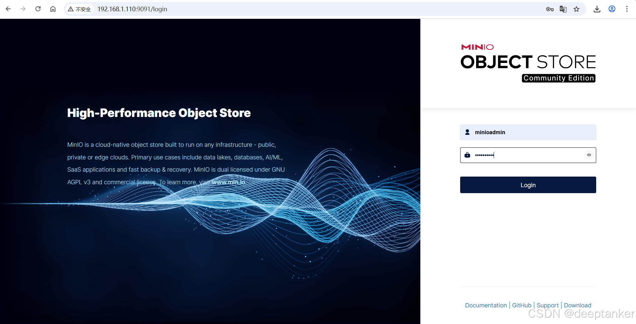Visit the www.min.io link
The height and width of the screenshot is (324, 636).
tap(228, 182)
